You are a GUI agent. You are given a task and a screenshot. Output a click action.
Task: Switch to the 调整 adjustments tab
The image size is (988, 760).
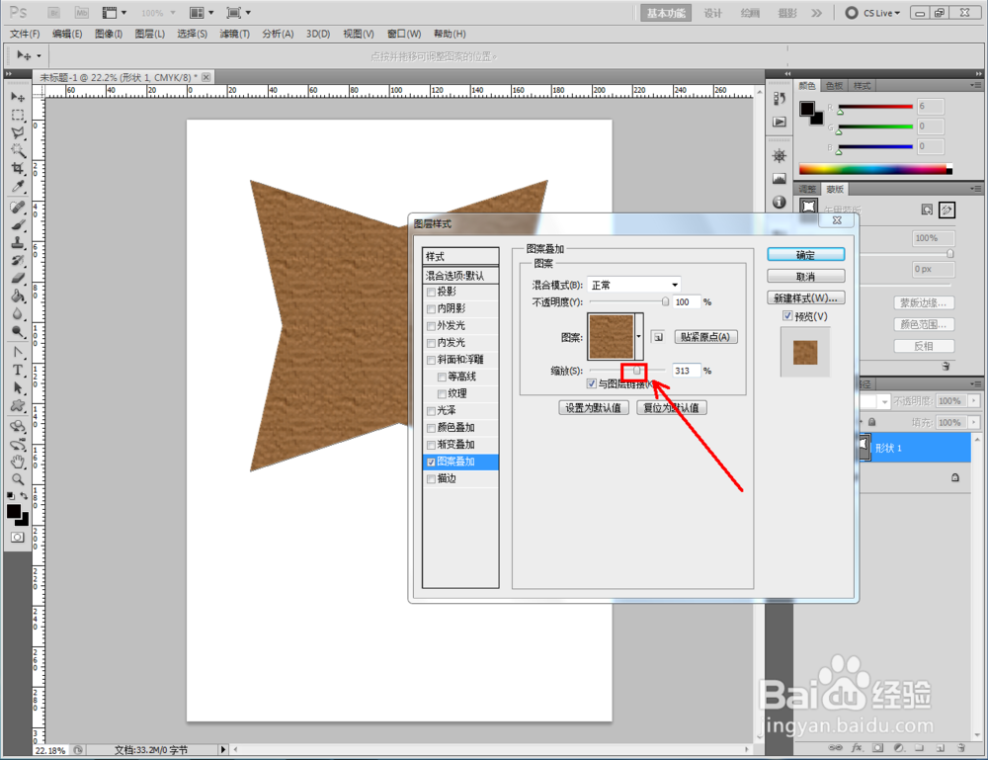pyautogui.click(x=807, y=189)
